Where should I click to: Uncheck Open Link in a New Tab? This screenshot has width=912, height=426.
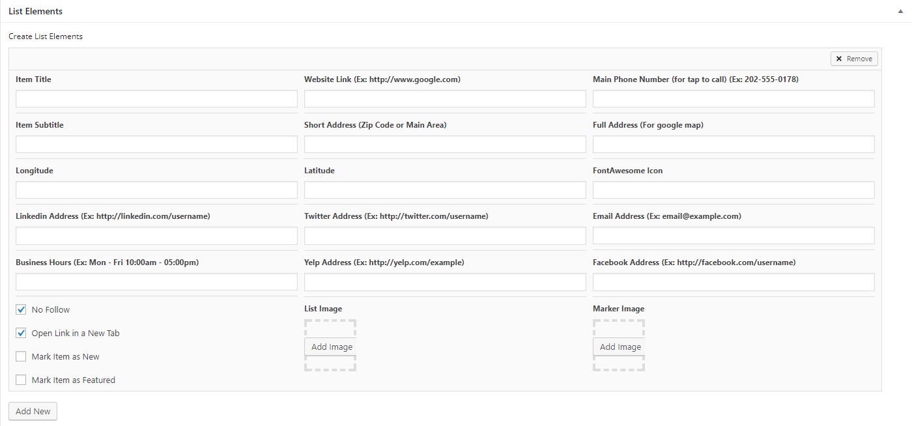pyautogui.click(x=20, y=332)
